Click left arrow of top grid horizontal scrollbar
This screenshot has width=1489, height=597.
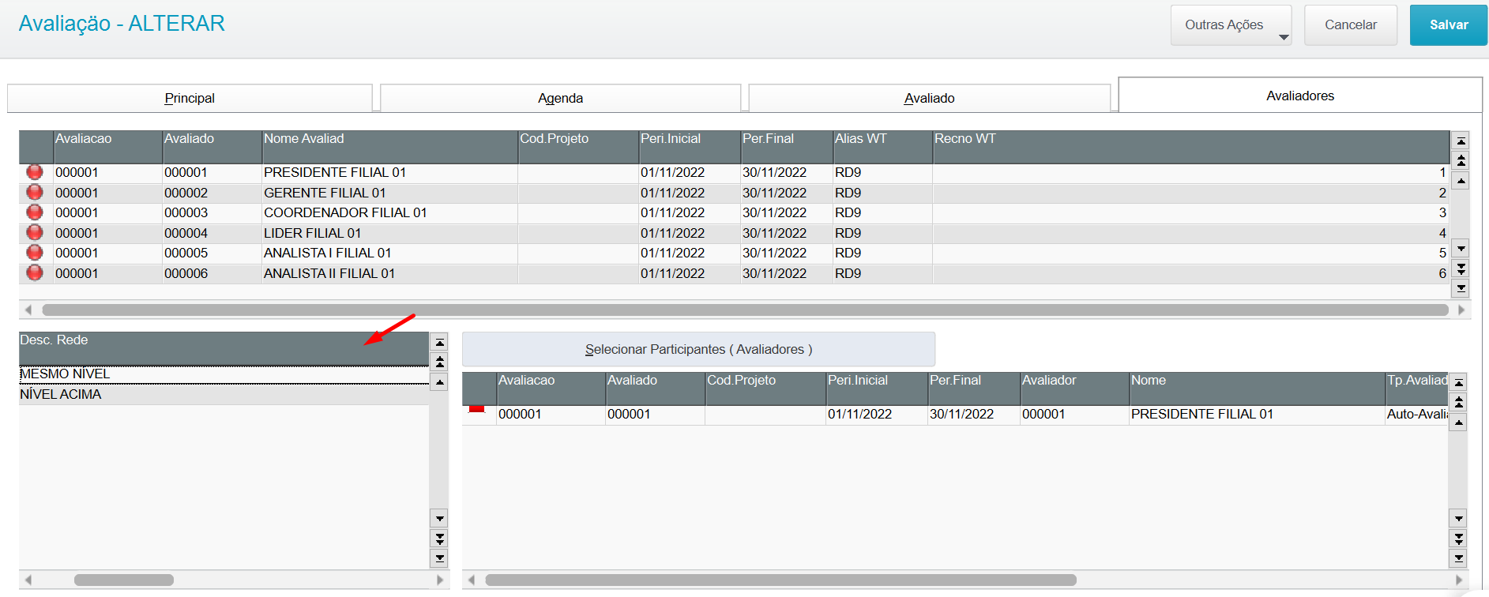click(x=28, y=310)
